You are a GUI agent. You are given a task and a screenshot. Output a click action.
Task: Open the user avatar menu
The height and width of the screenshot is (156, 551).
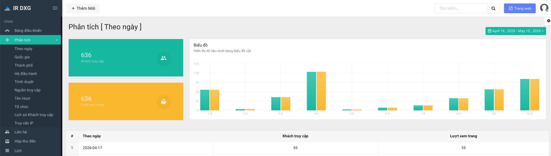click(x=544, y=8)
